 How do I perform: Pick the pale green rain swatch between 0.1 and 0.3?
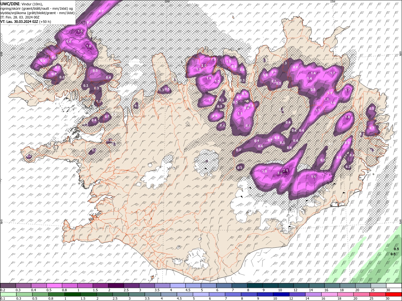tap(8, 294)
